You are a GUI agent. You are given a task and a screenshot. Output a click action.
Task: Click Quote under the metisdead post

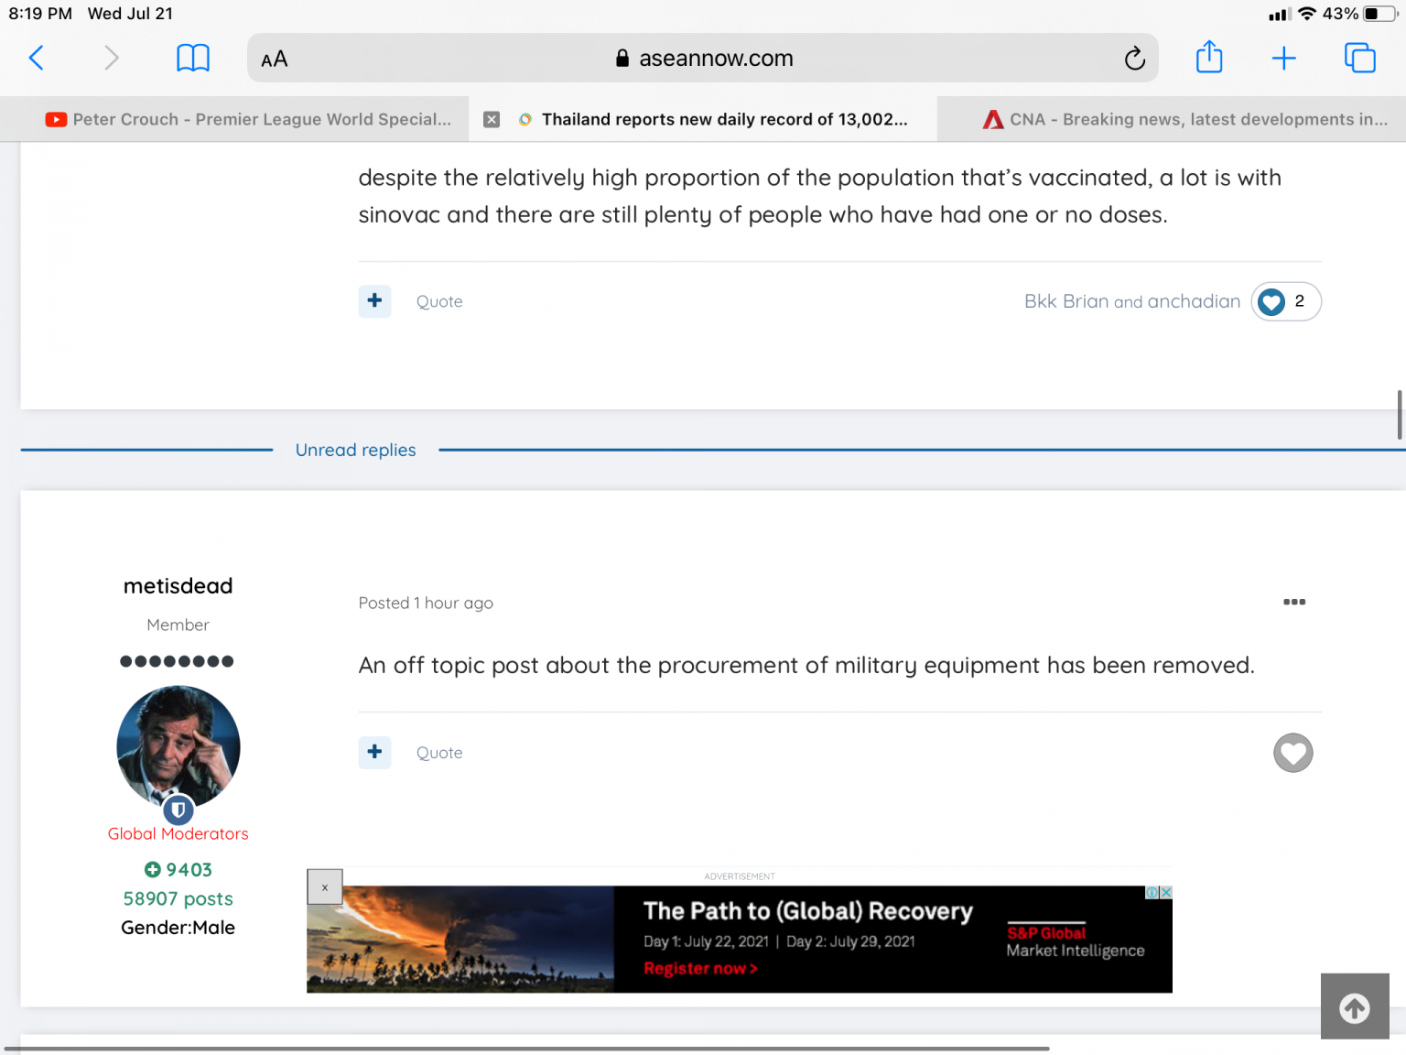coord(439,753)
